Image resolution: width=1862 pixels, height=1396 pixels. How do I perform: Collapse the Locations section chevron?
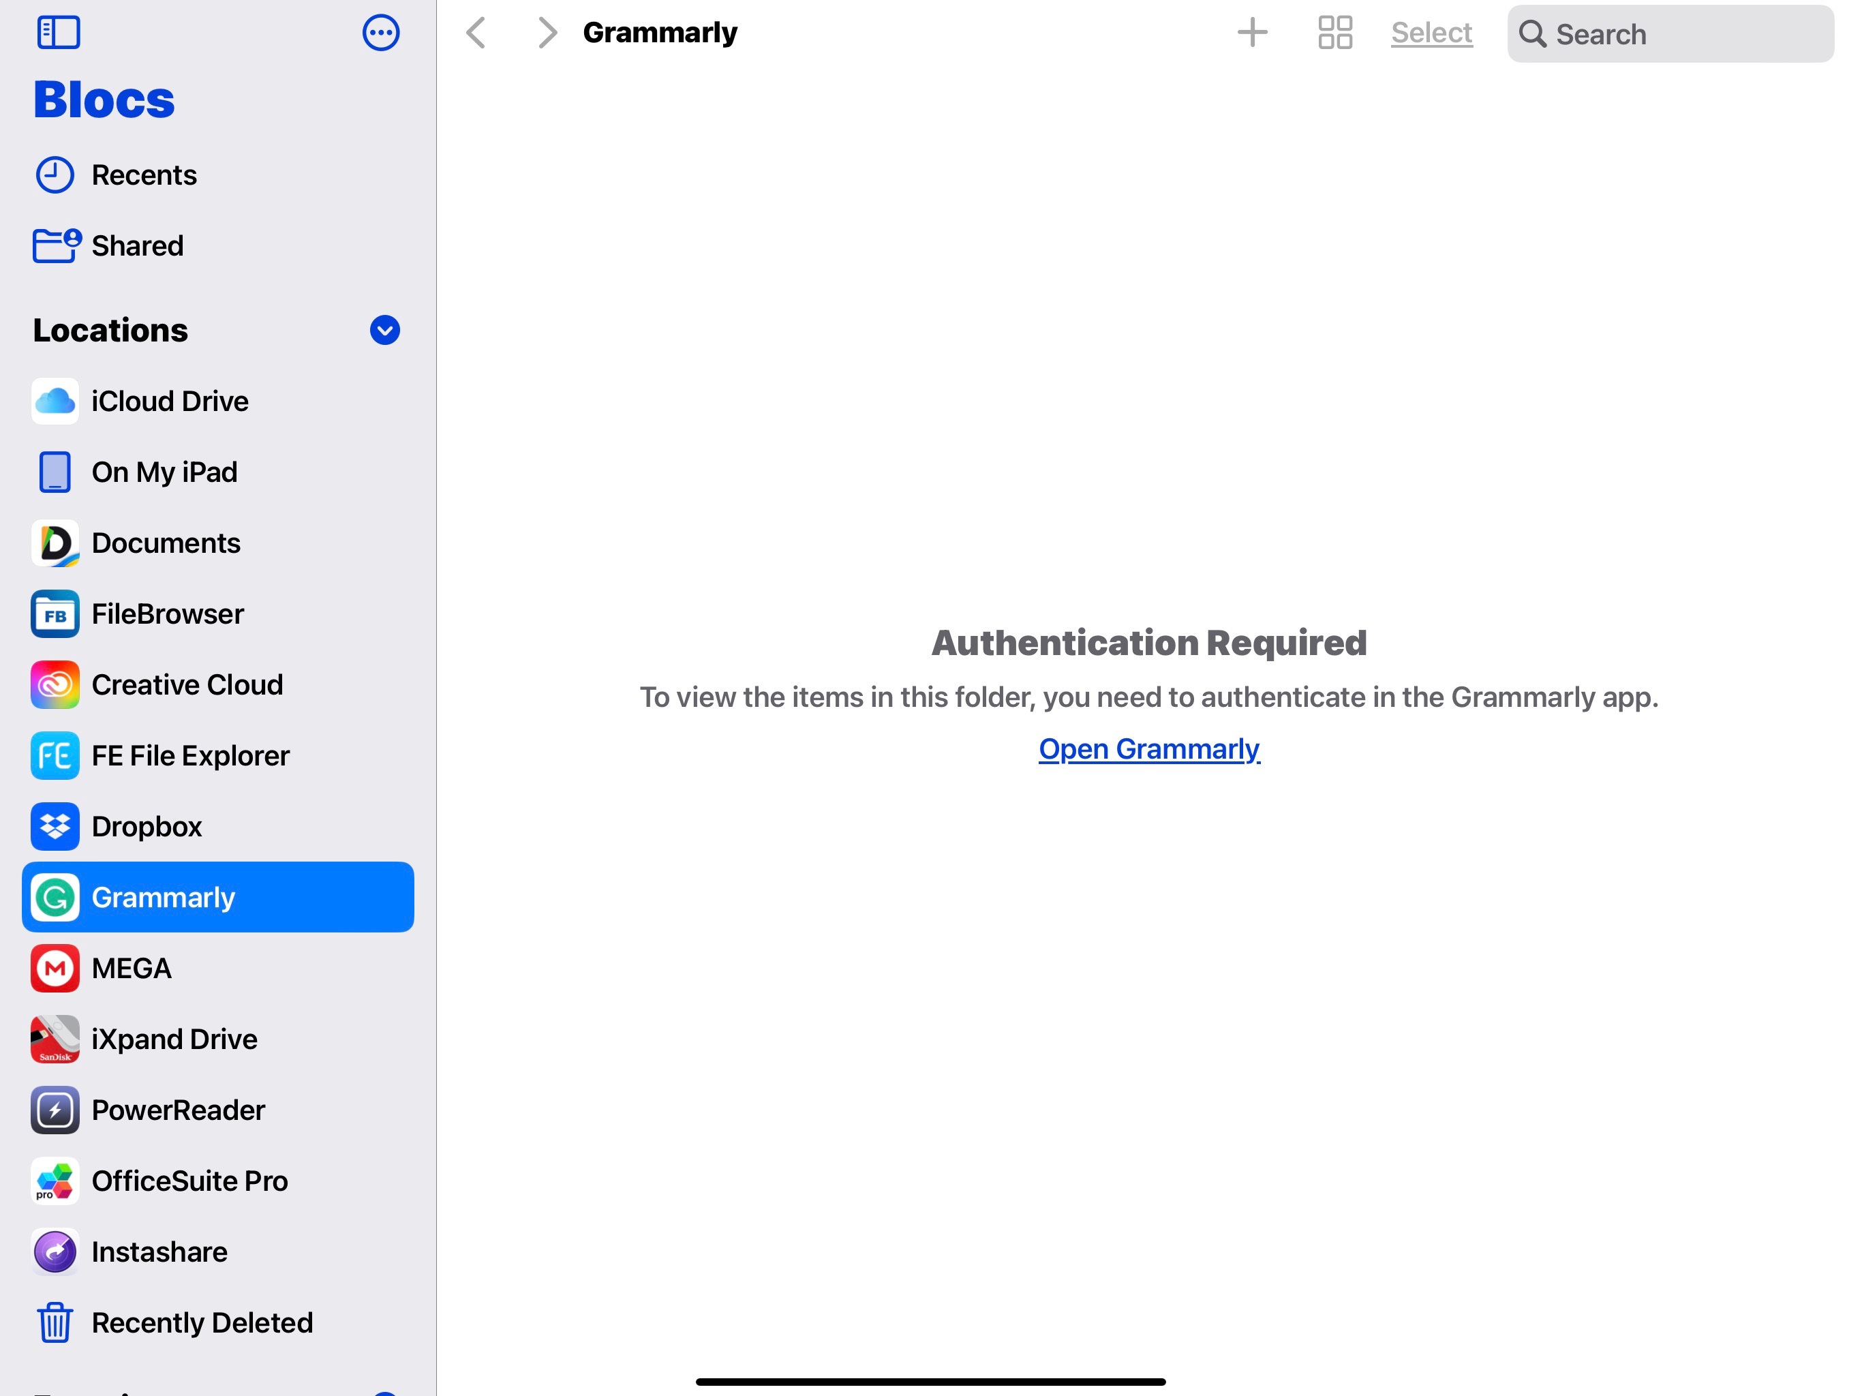(384, 330)
